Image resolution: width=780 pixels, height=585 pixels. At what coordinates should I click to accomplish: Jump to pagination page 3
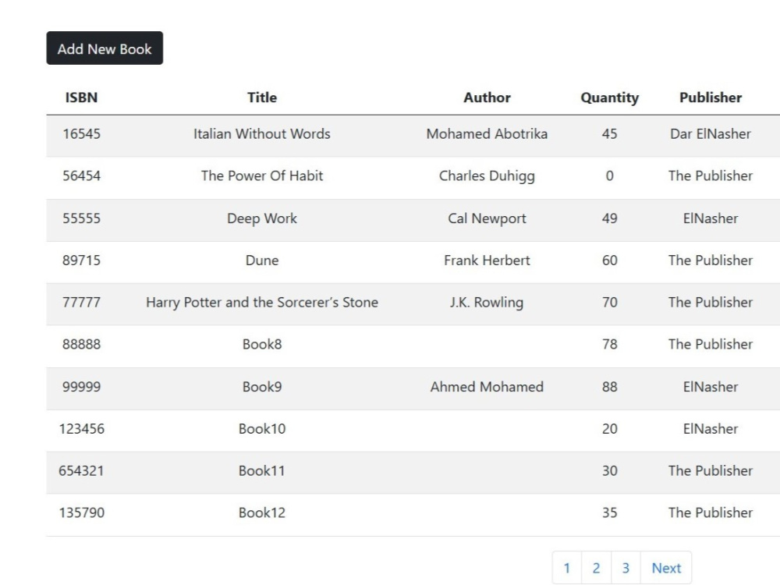click(626, 568)
